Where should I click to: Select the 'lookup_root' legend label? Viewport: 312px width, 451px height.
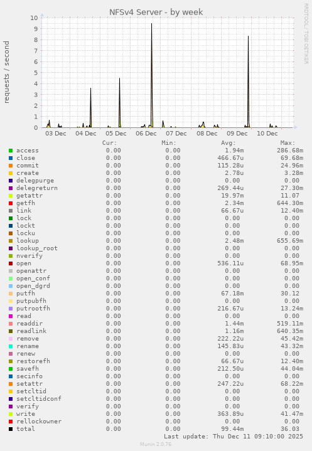point(37,248)
